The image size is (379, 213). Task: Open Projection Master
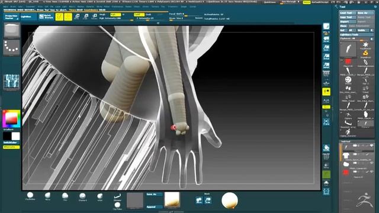click(x=11, y=17)
